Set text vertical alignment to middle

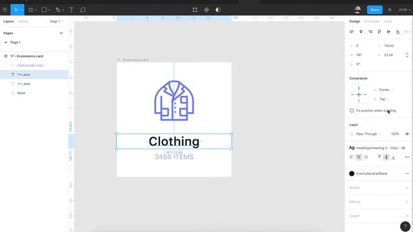pyautogui.click(x=387, y=157)
